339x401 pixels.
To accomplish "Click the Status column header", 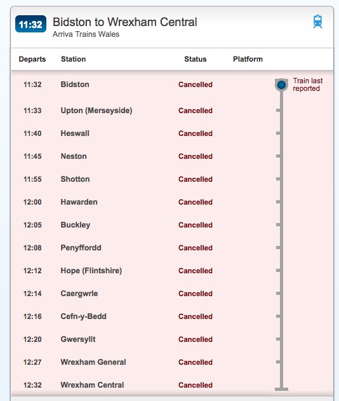I will (195, 59).
